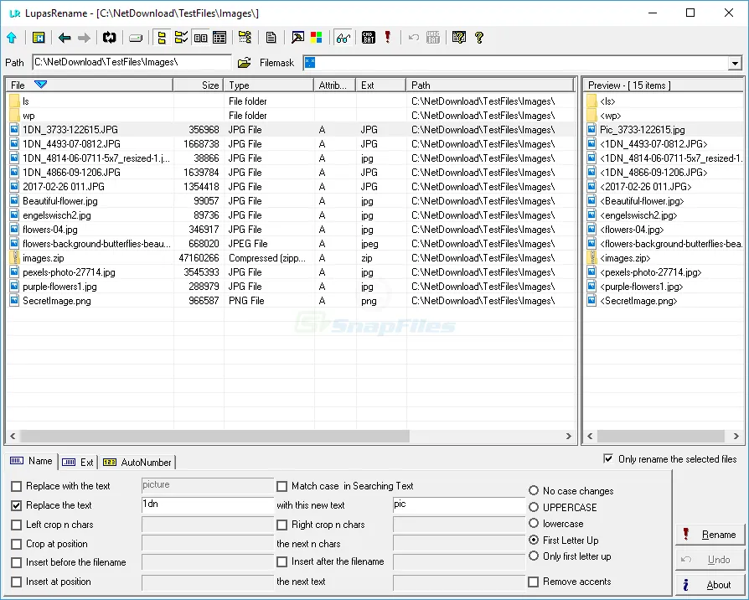Toggle the two-pane view toolbar icon
This screenshot has height=600, width=749.
tap(200, 38)
